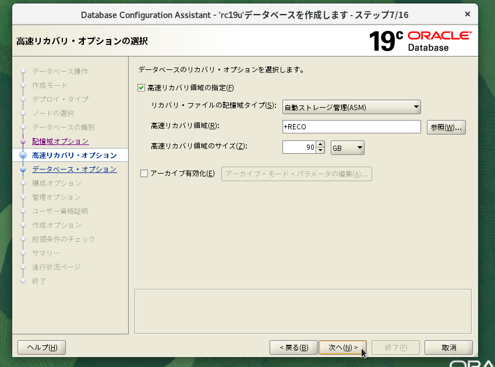495x367 pixels.
Task: Click the 前提条件のチェック step label
Action: tap(63, 239)
